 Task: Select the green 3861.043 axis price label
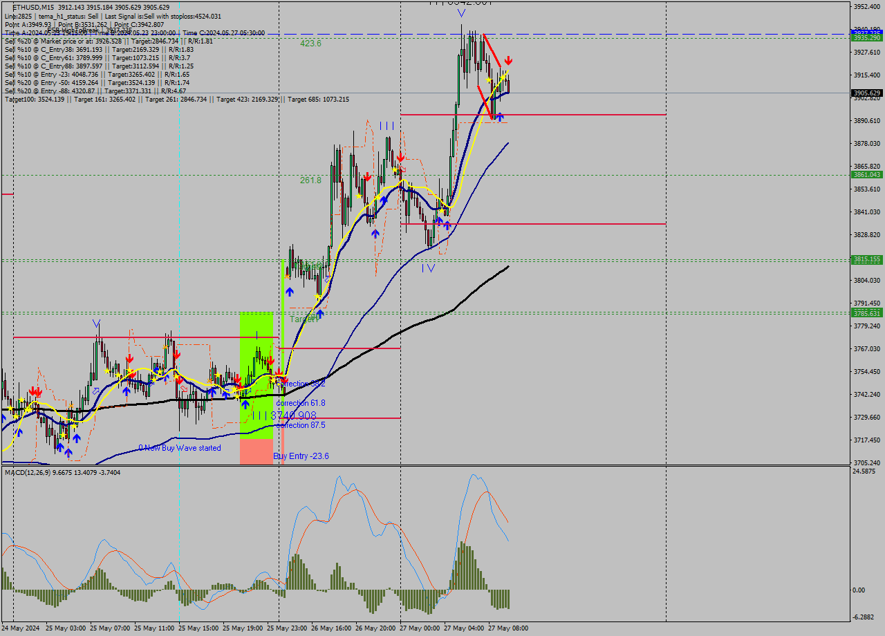coord(866,176)
